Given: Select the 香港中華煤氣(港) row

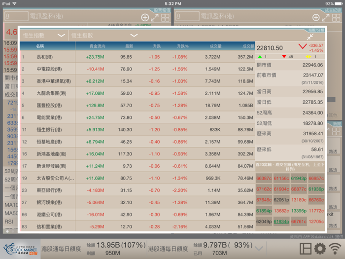Looking at the screenshot, I should point(138,81).
